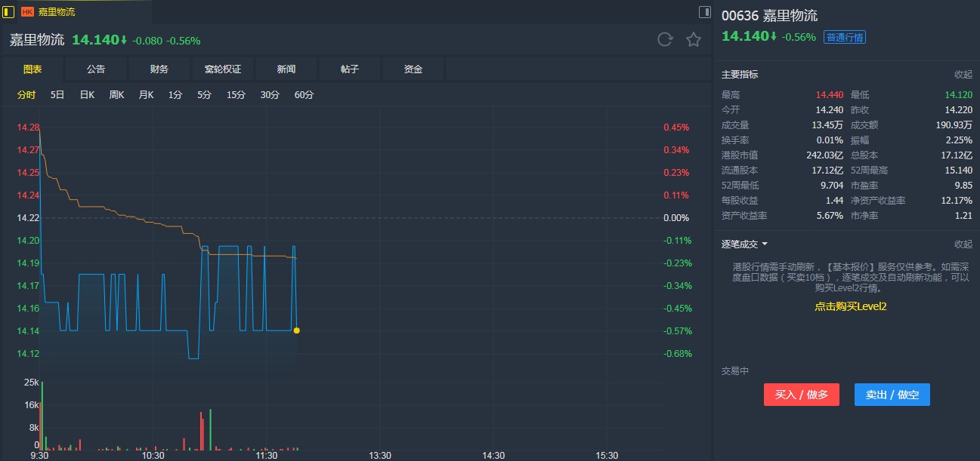Click the refresh quote icon

click(665, 40)
